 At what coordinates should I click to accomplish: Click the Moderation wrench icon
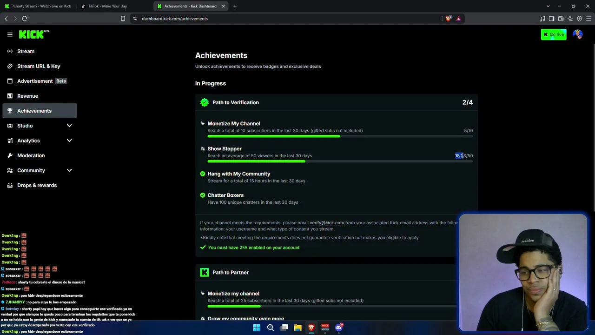point(10,155)
